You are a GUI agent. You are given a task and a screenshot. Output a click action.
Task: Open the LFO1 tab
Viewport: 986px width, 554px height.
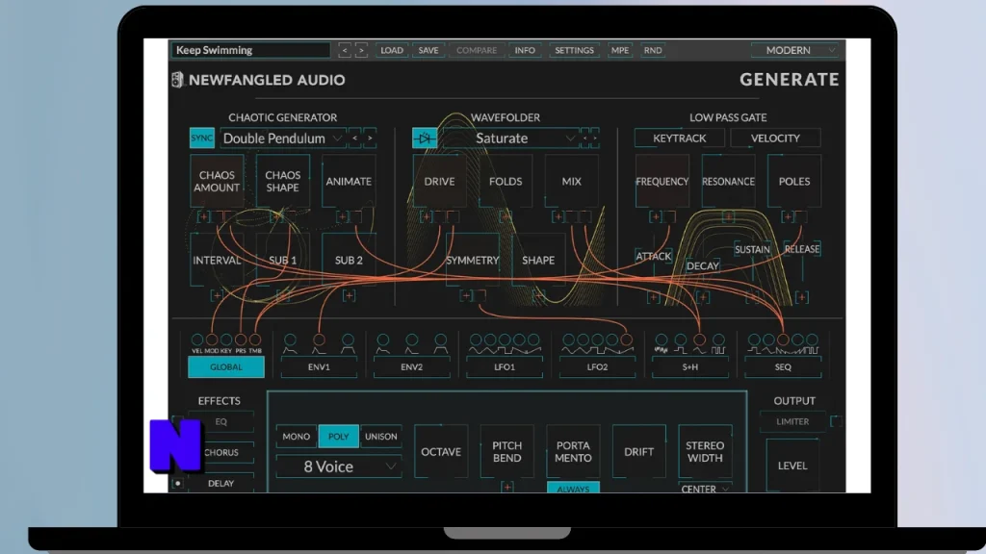point(505,366)
